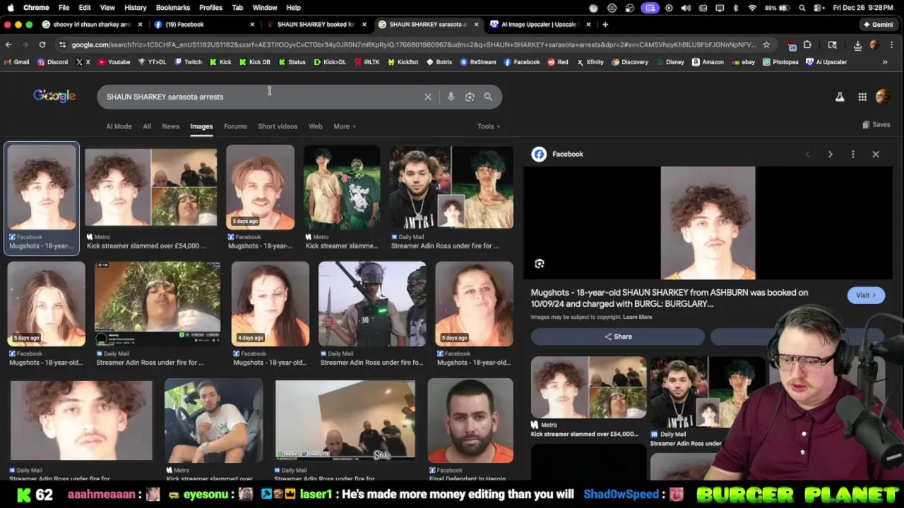Open Google Lens camera search in search bar
The width and height of the screenshot is (904, 508).
(470, 97)
